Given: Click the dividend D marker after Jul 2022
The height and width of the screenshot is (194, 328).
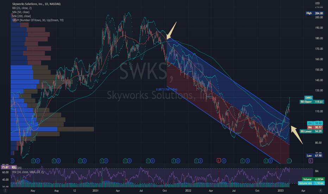Looking at the screenshot, I should [x=247, y=161].
